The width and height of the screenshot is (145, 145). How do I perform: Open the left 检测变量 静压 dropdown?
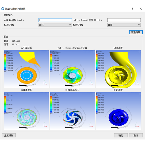click(55, 25)
